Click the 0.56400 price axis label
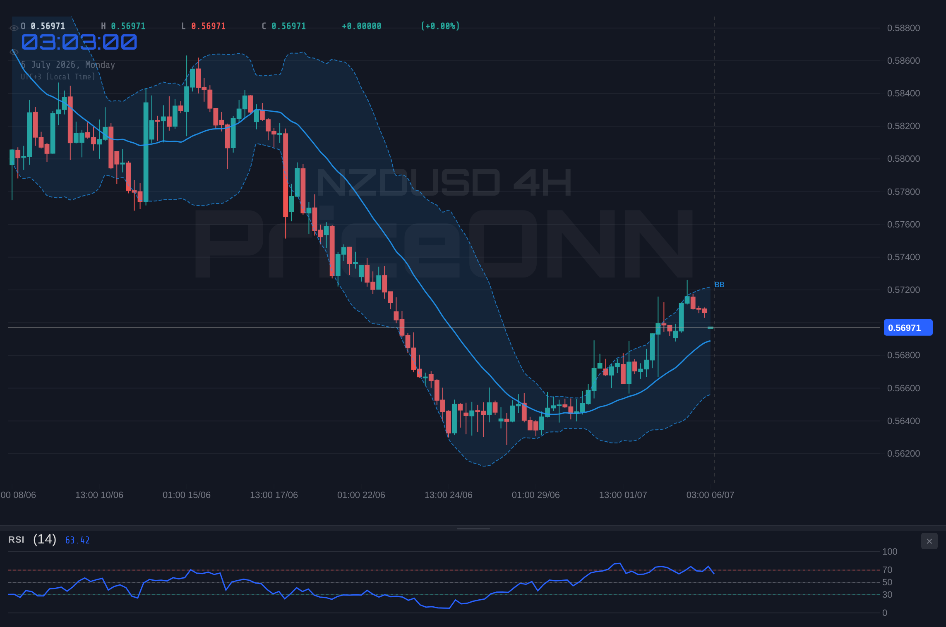946x627 pixels. [903, 421]
